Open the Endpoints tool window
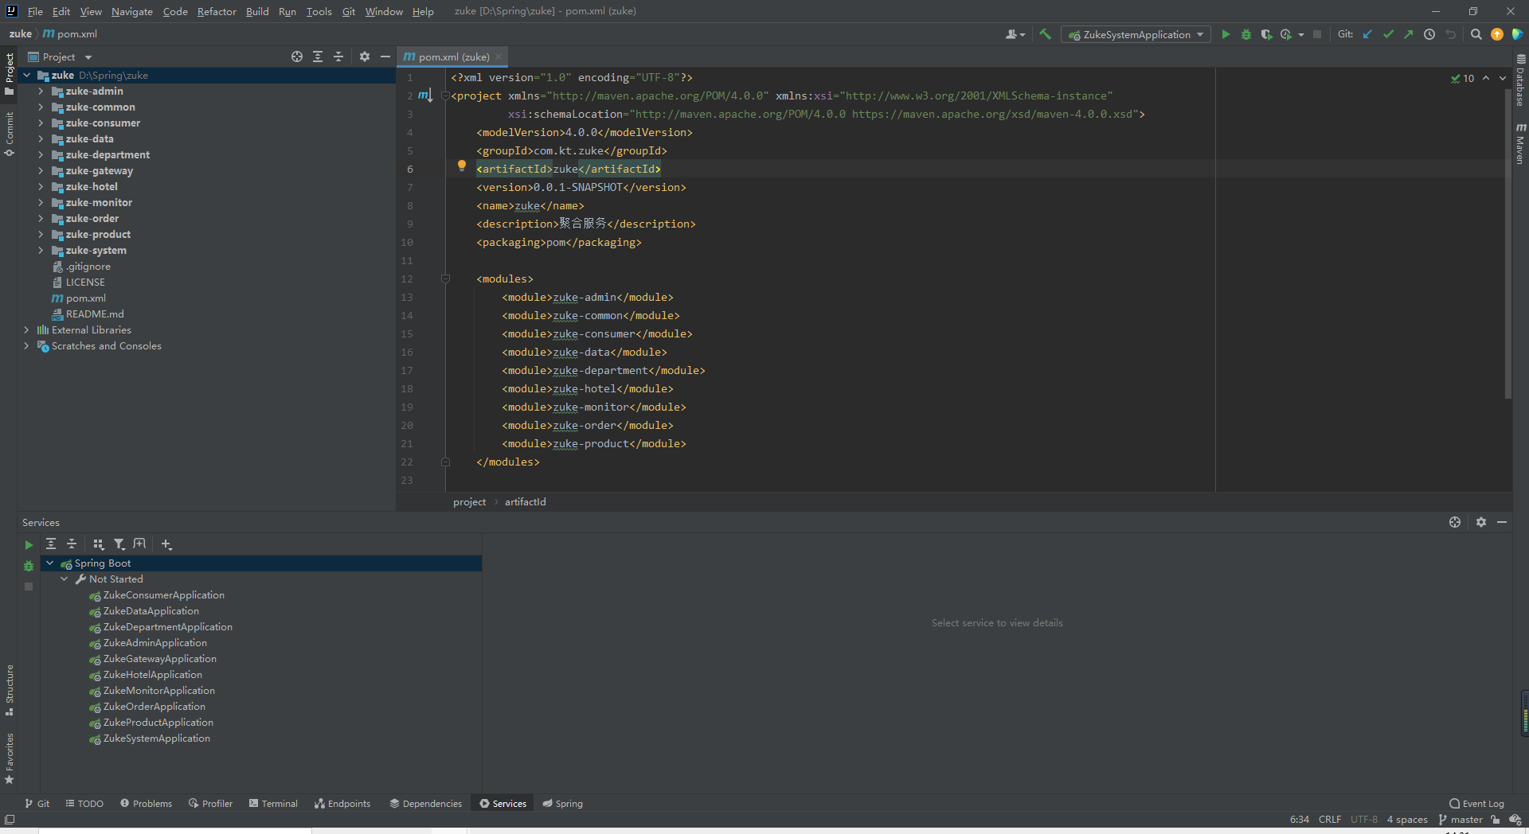Viewport: 1529px width, 834px height. [x=342, y=804]
